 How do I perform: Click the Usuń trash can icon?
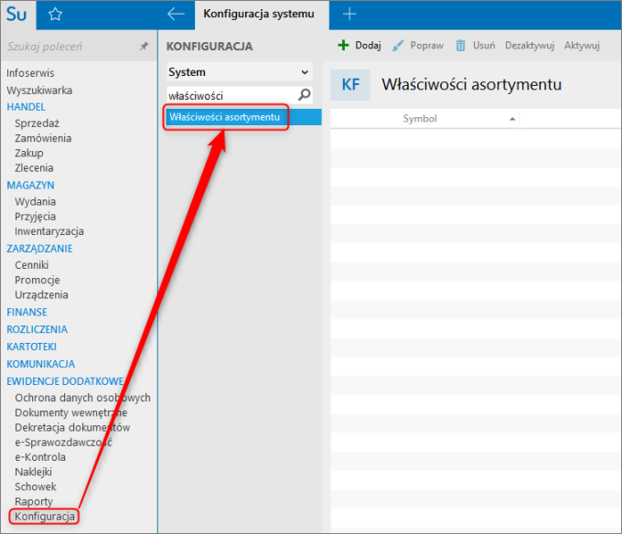click(x=460, y=46)
